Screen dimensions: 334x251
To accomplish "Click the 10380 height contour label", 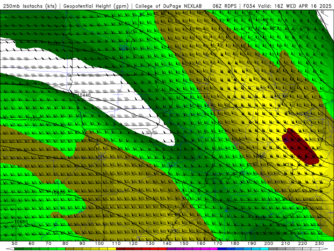I will click(x=54, y=44).
